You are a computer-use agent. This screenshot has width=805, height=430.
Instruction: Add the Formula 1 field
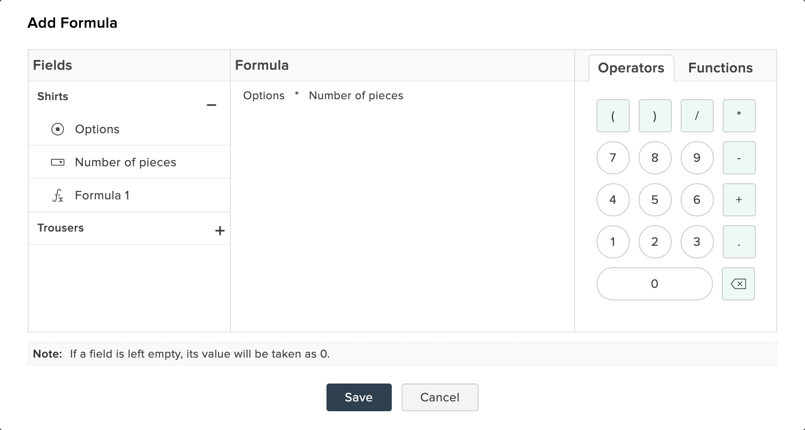129,195
